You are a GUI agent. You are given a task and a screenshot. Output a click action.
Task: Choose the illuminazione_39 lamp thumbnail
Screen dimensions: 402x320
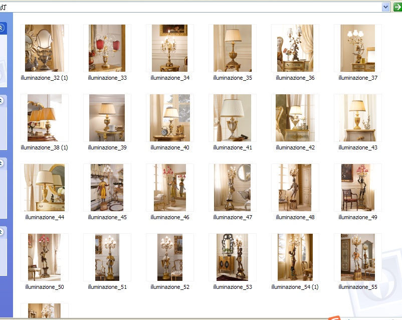(107, 118)
